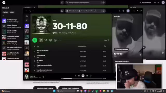
Task: Open more options for the album
Action: click(60, 40)
